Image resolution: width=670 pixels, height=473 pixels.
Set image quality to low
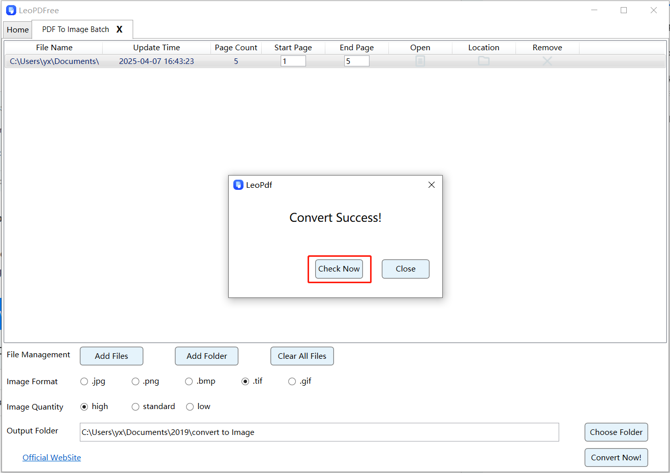[190, 407]
